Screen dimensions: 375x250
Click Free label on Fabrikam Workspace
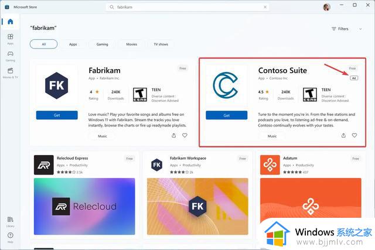[243, 159]
